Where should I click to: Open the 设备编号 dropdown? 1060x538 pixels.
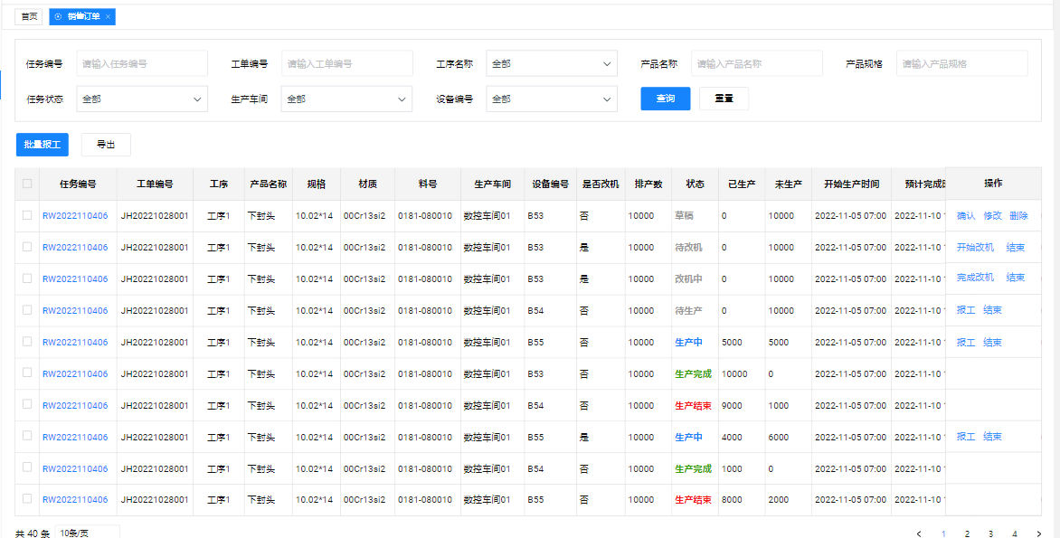point(551,99)
